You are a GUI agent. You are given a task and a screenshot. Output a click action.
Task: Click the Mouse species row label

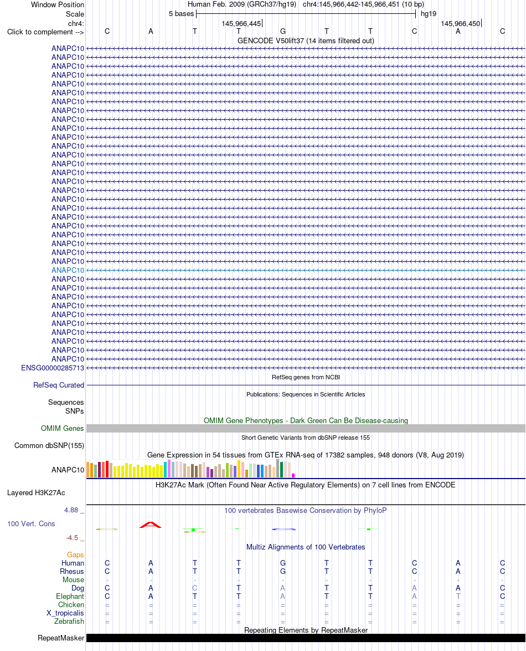pos(74,580)
